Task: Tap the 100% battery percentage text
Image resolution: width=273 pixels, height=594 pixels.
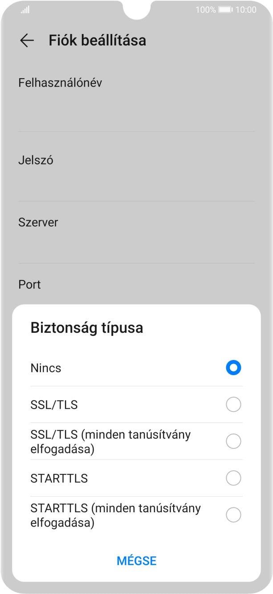Action: 205,9
